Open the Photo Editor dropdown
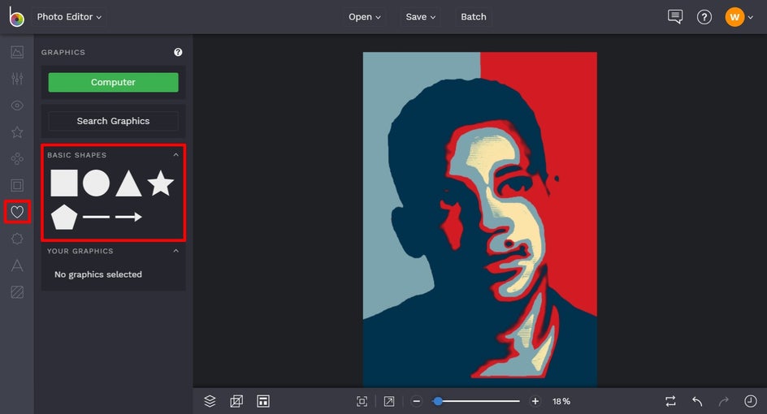 (x=69, y=16)
